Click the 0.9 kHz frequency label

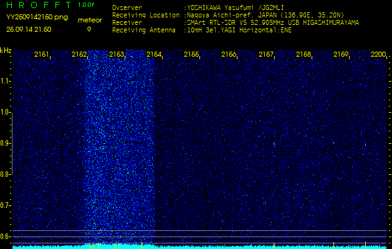tap(5, 143)
